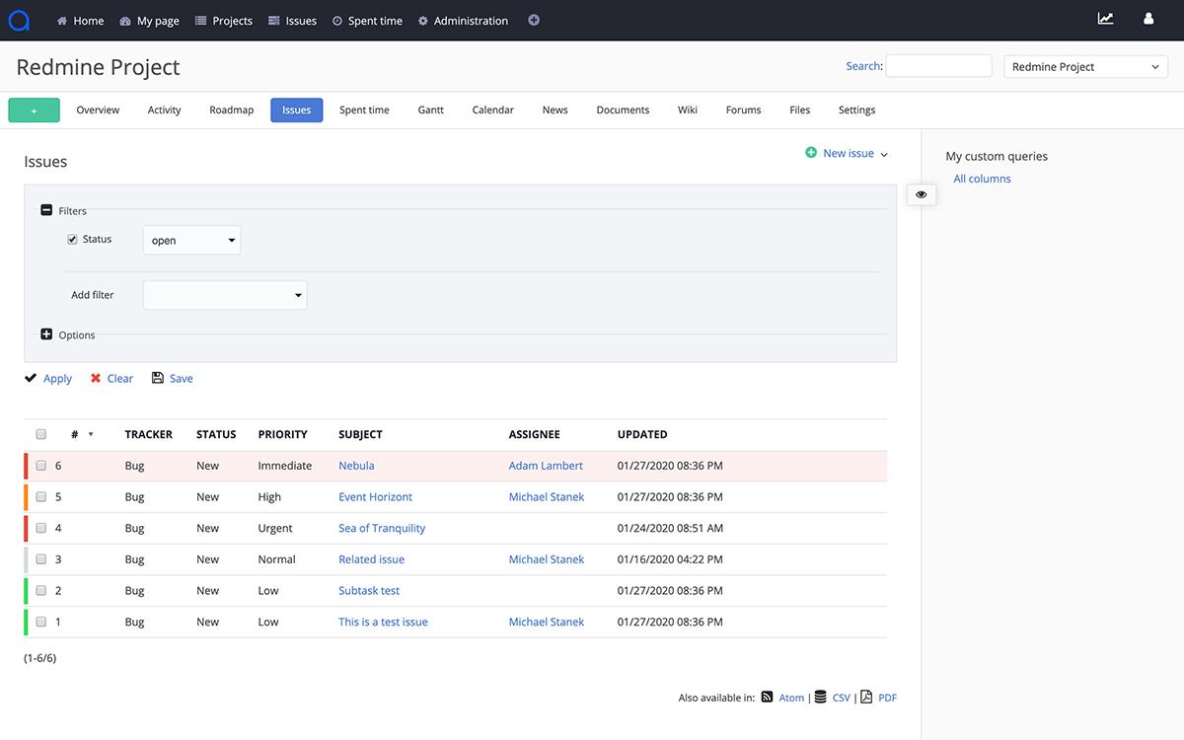Switch to the Gantt tab
The image size is (1184, 740).
click(430, 111)
